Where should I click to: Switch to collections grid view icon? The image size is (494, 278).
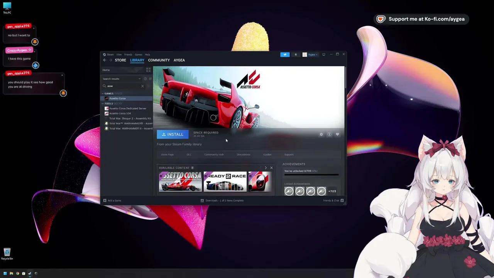148,70
